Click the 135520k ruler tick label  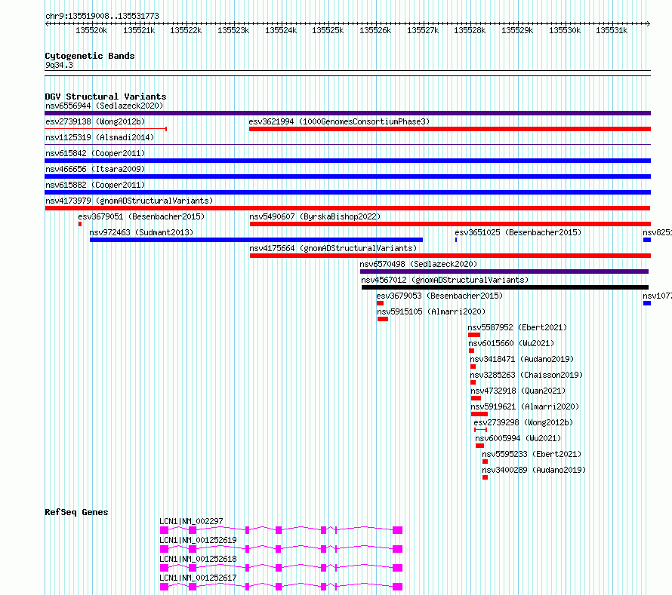point(91,30)
